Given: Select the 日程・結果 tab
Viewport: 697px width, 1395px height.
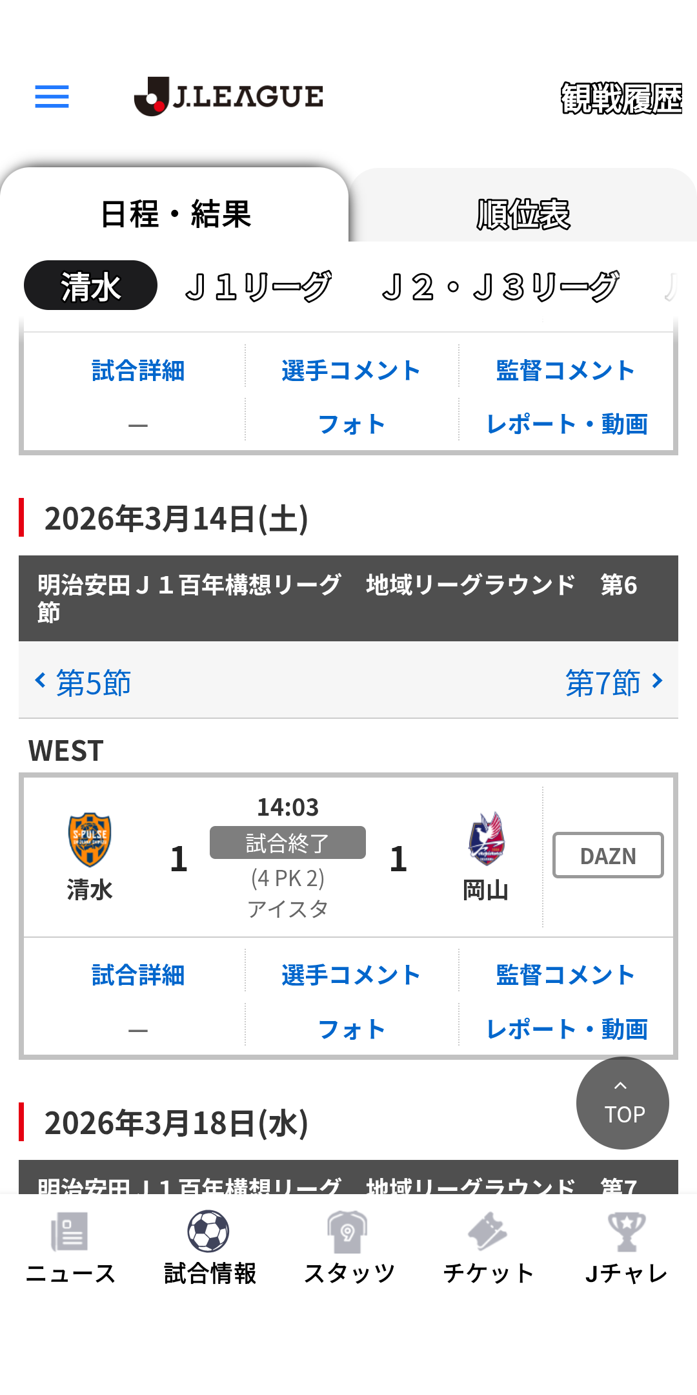Looking at the screenshot, I should pos(176,214).
